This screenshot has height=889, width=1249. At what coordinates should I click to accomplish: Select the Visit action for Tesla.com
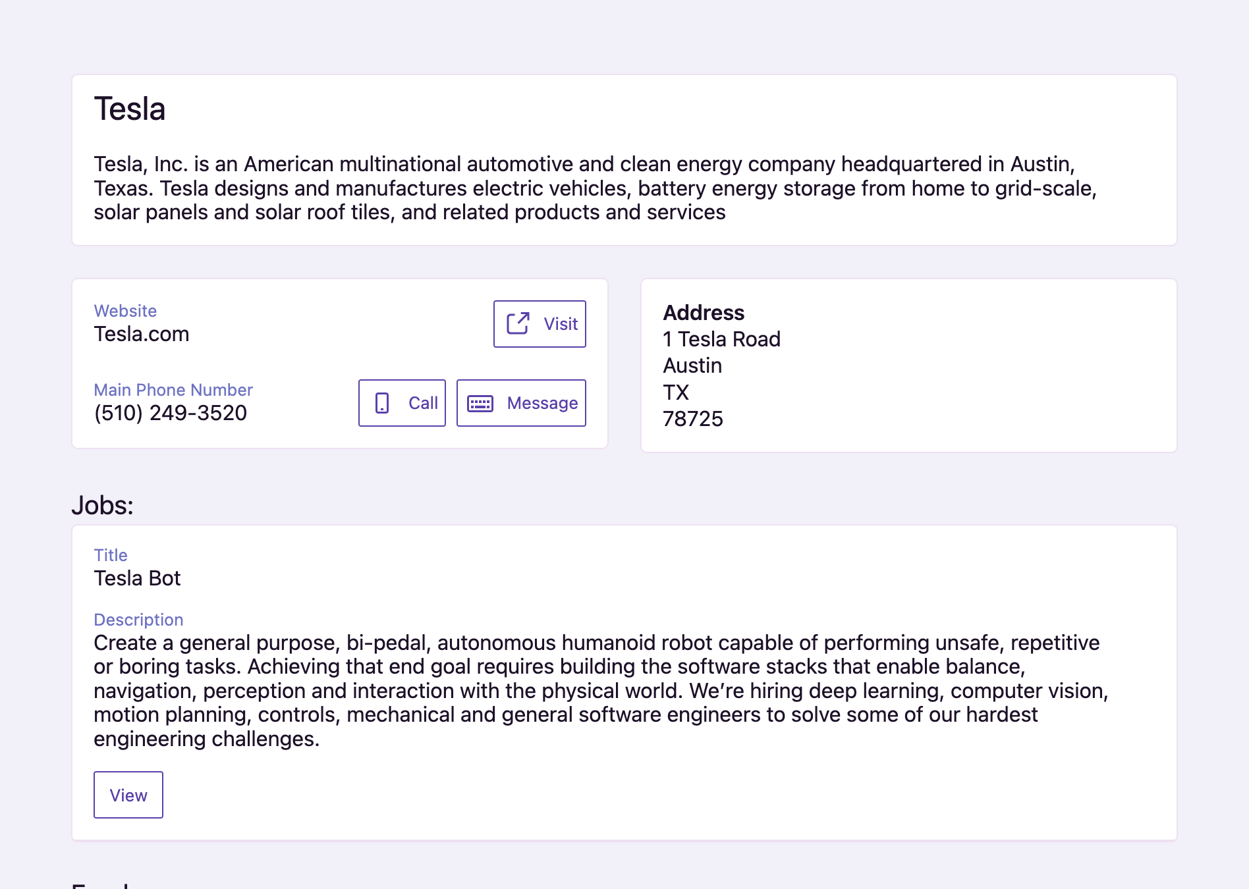[539, 323]
